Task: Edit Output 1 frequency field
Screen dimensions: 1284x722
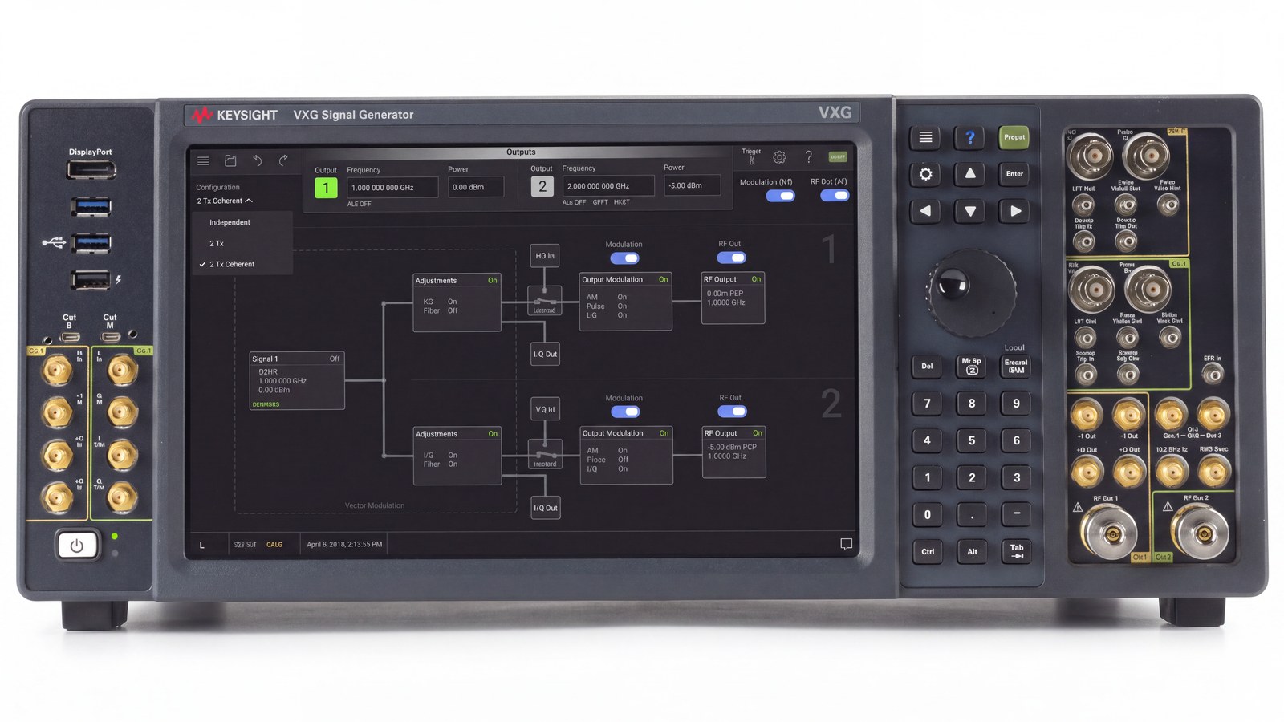Action: click(392, 187)
